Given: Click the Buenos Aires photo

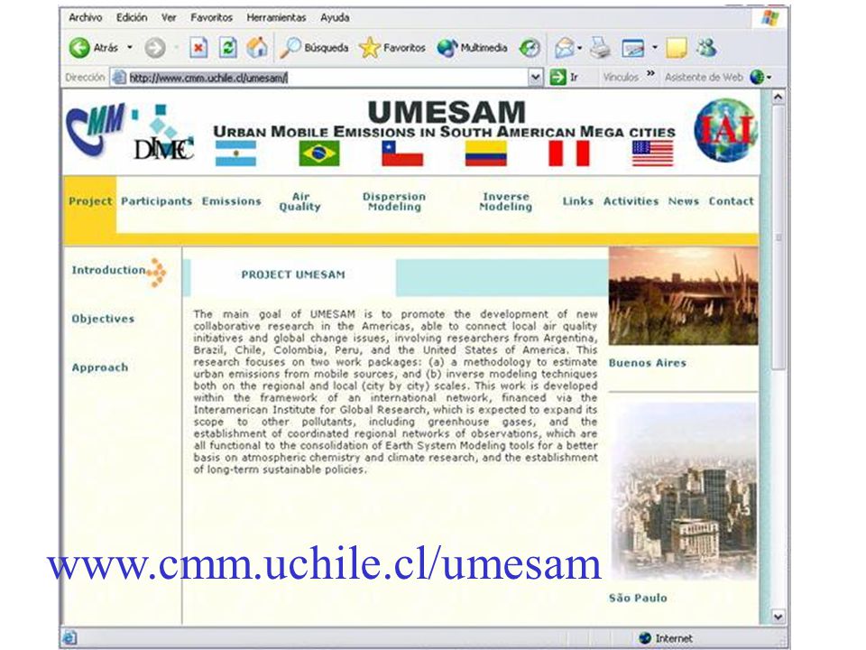Looking at the screenshot, I should [x=683, y=296].
